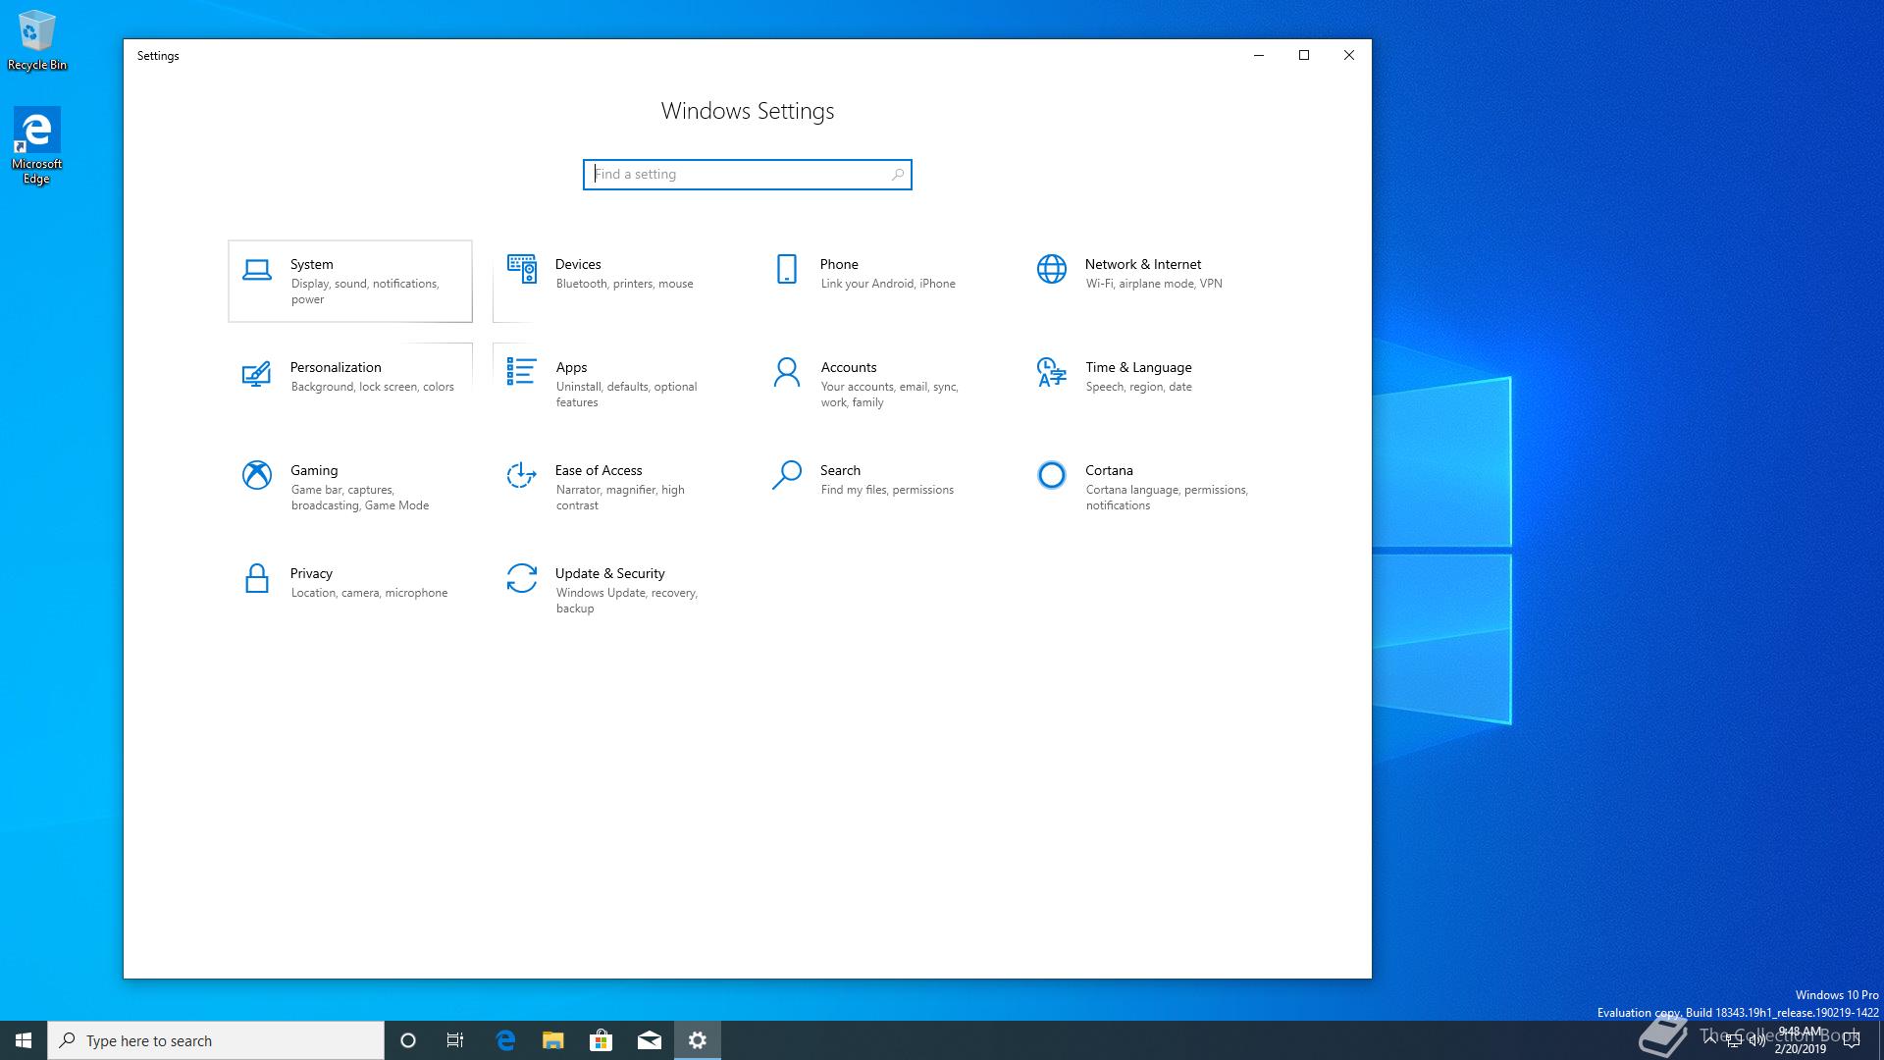
Task: Open the System laptop icon
Action: (257, 270)
